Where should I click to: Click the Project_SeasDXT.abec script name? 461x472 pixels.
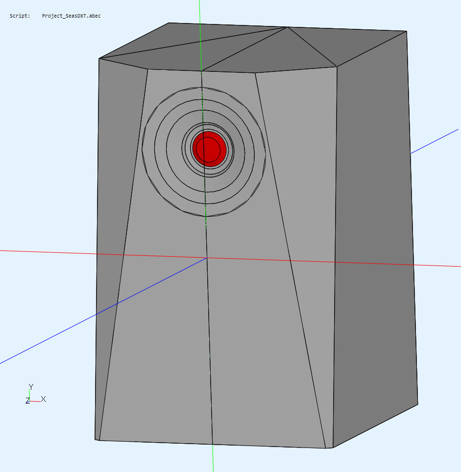coord(71,16)
